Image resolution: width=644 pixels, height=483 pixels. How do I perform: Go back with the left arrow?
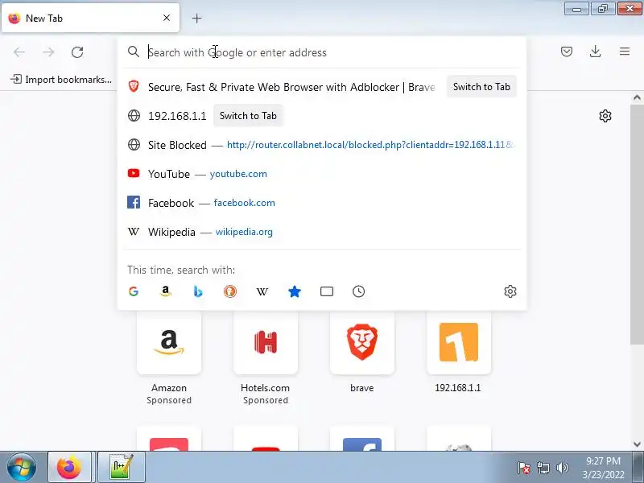(x=19, y=52)
